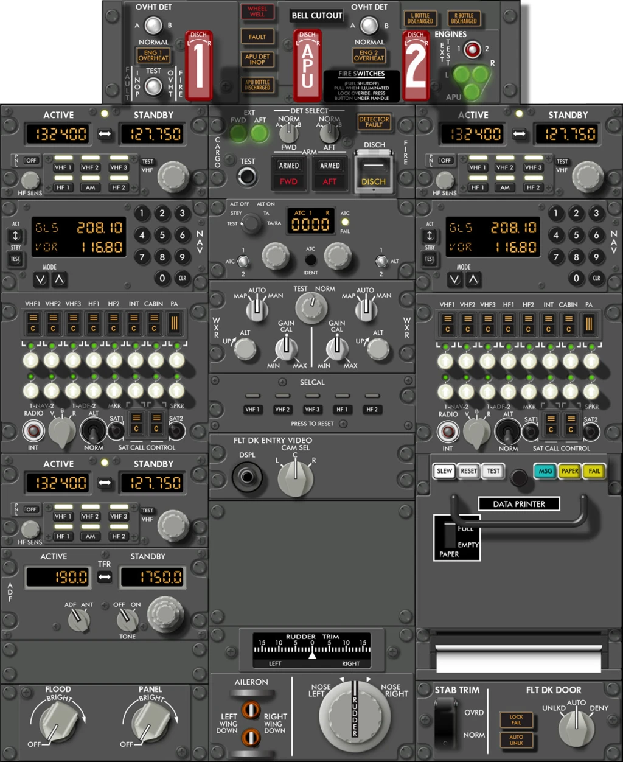
Task: Click the cargo fire FWD ARMED button
Action: [x=289, y=173]
